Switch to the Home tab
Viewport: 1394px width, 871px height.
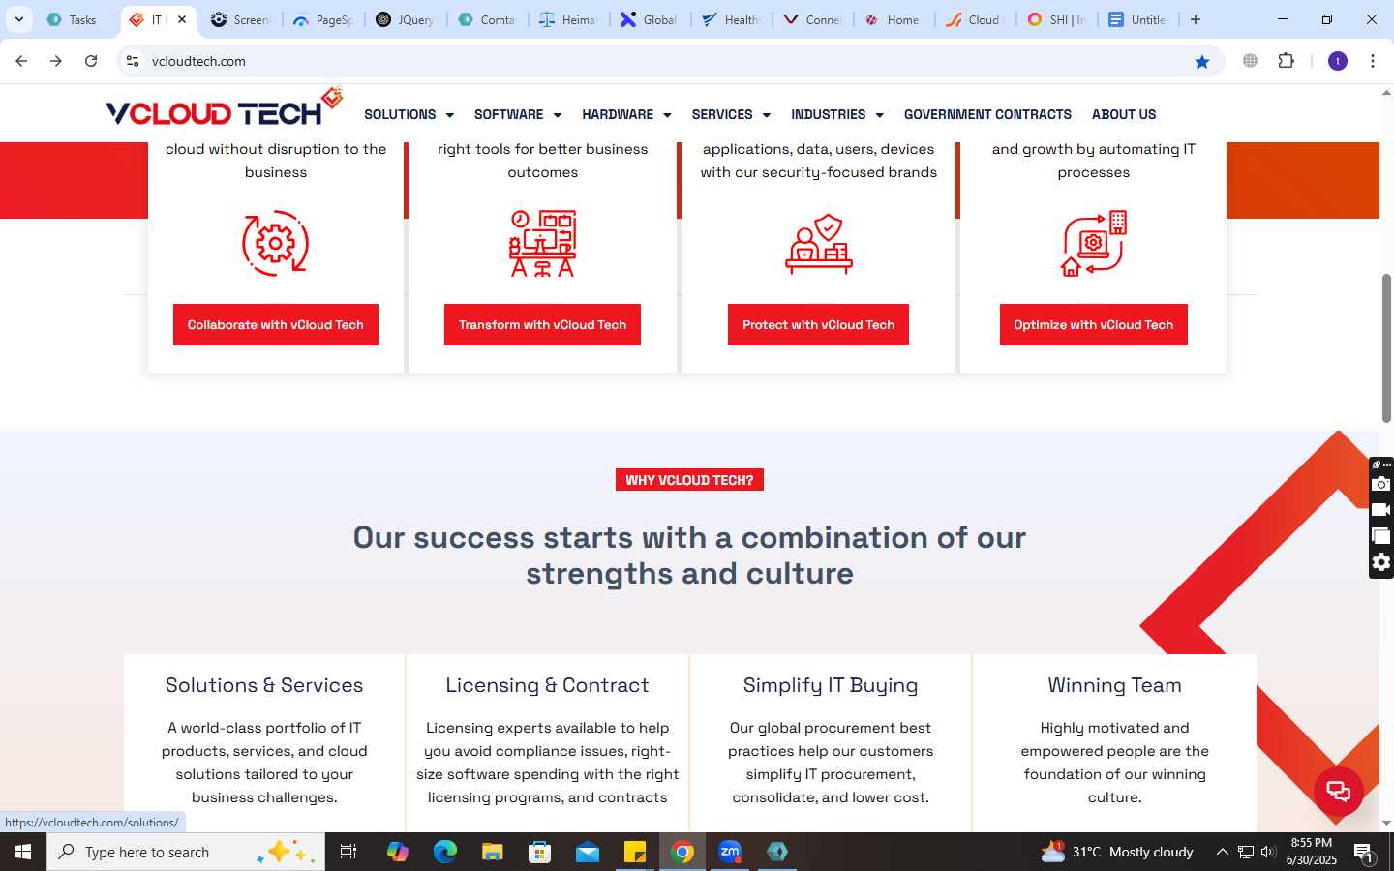(x=894, y=19)
